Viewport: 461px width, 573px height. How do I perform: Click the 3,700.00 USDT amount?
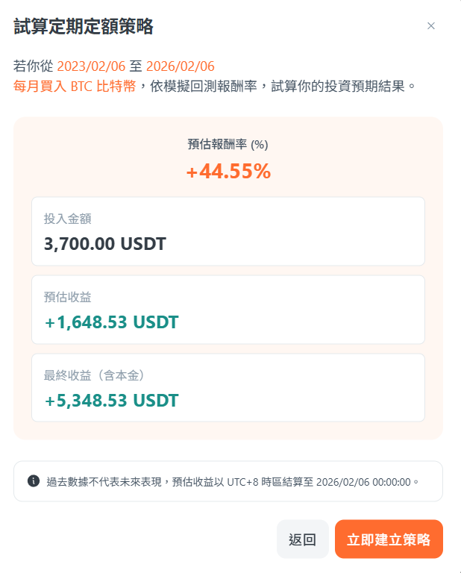tap(105, 243)
